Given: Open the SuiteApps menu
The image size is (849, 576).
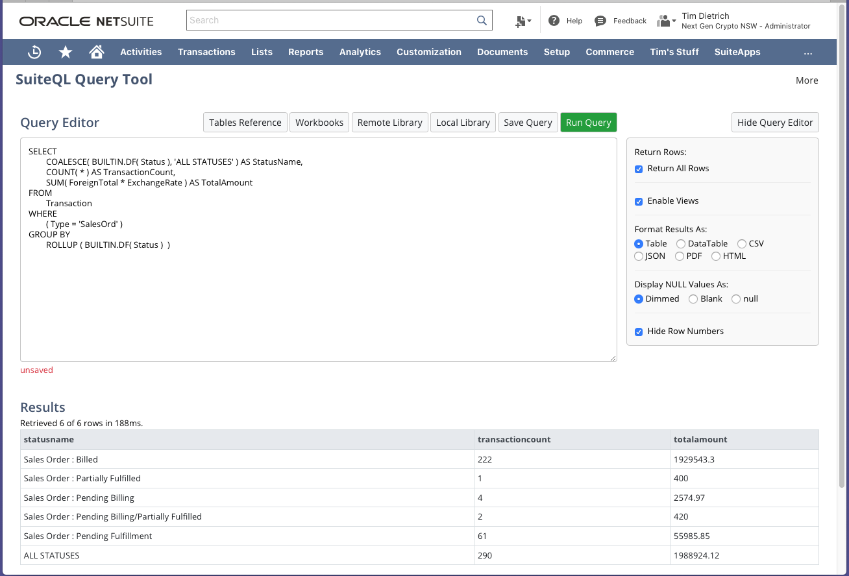Looking at the screenshot, I should (x=737, y=52).
